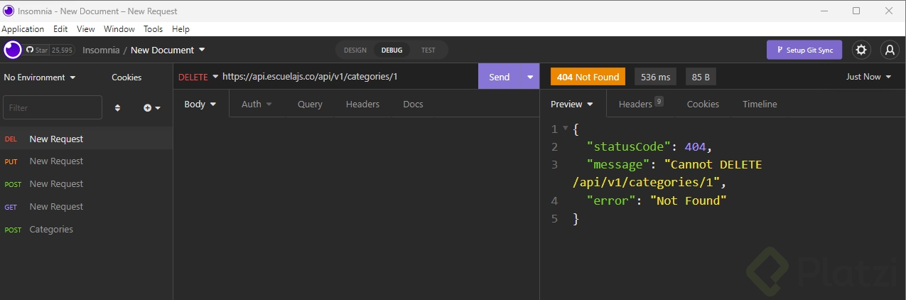Click the Headers count badge 9

(659, 102)
